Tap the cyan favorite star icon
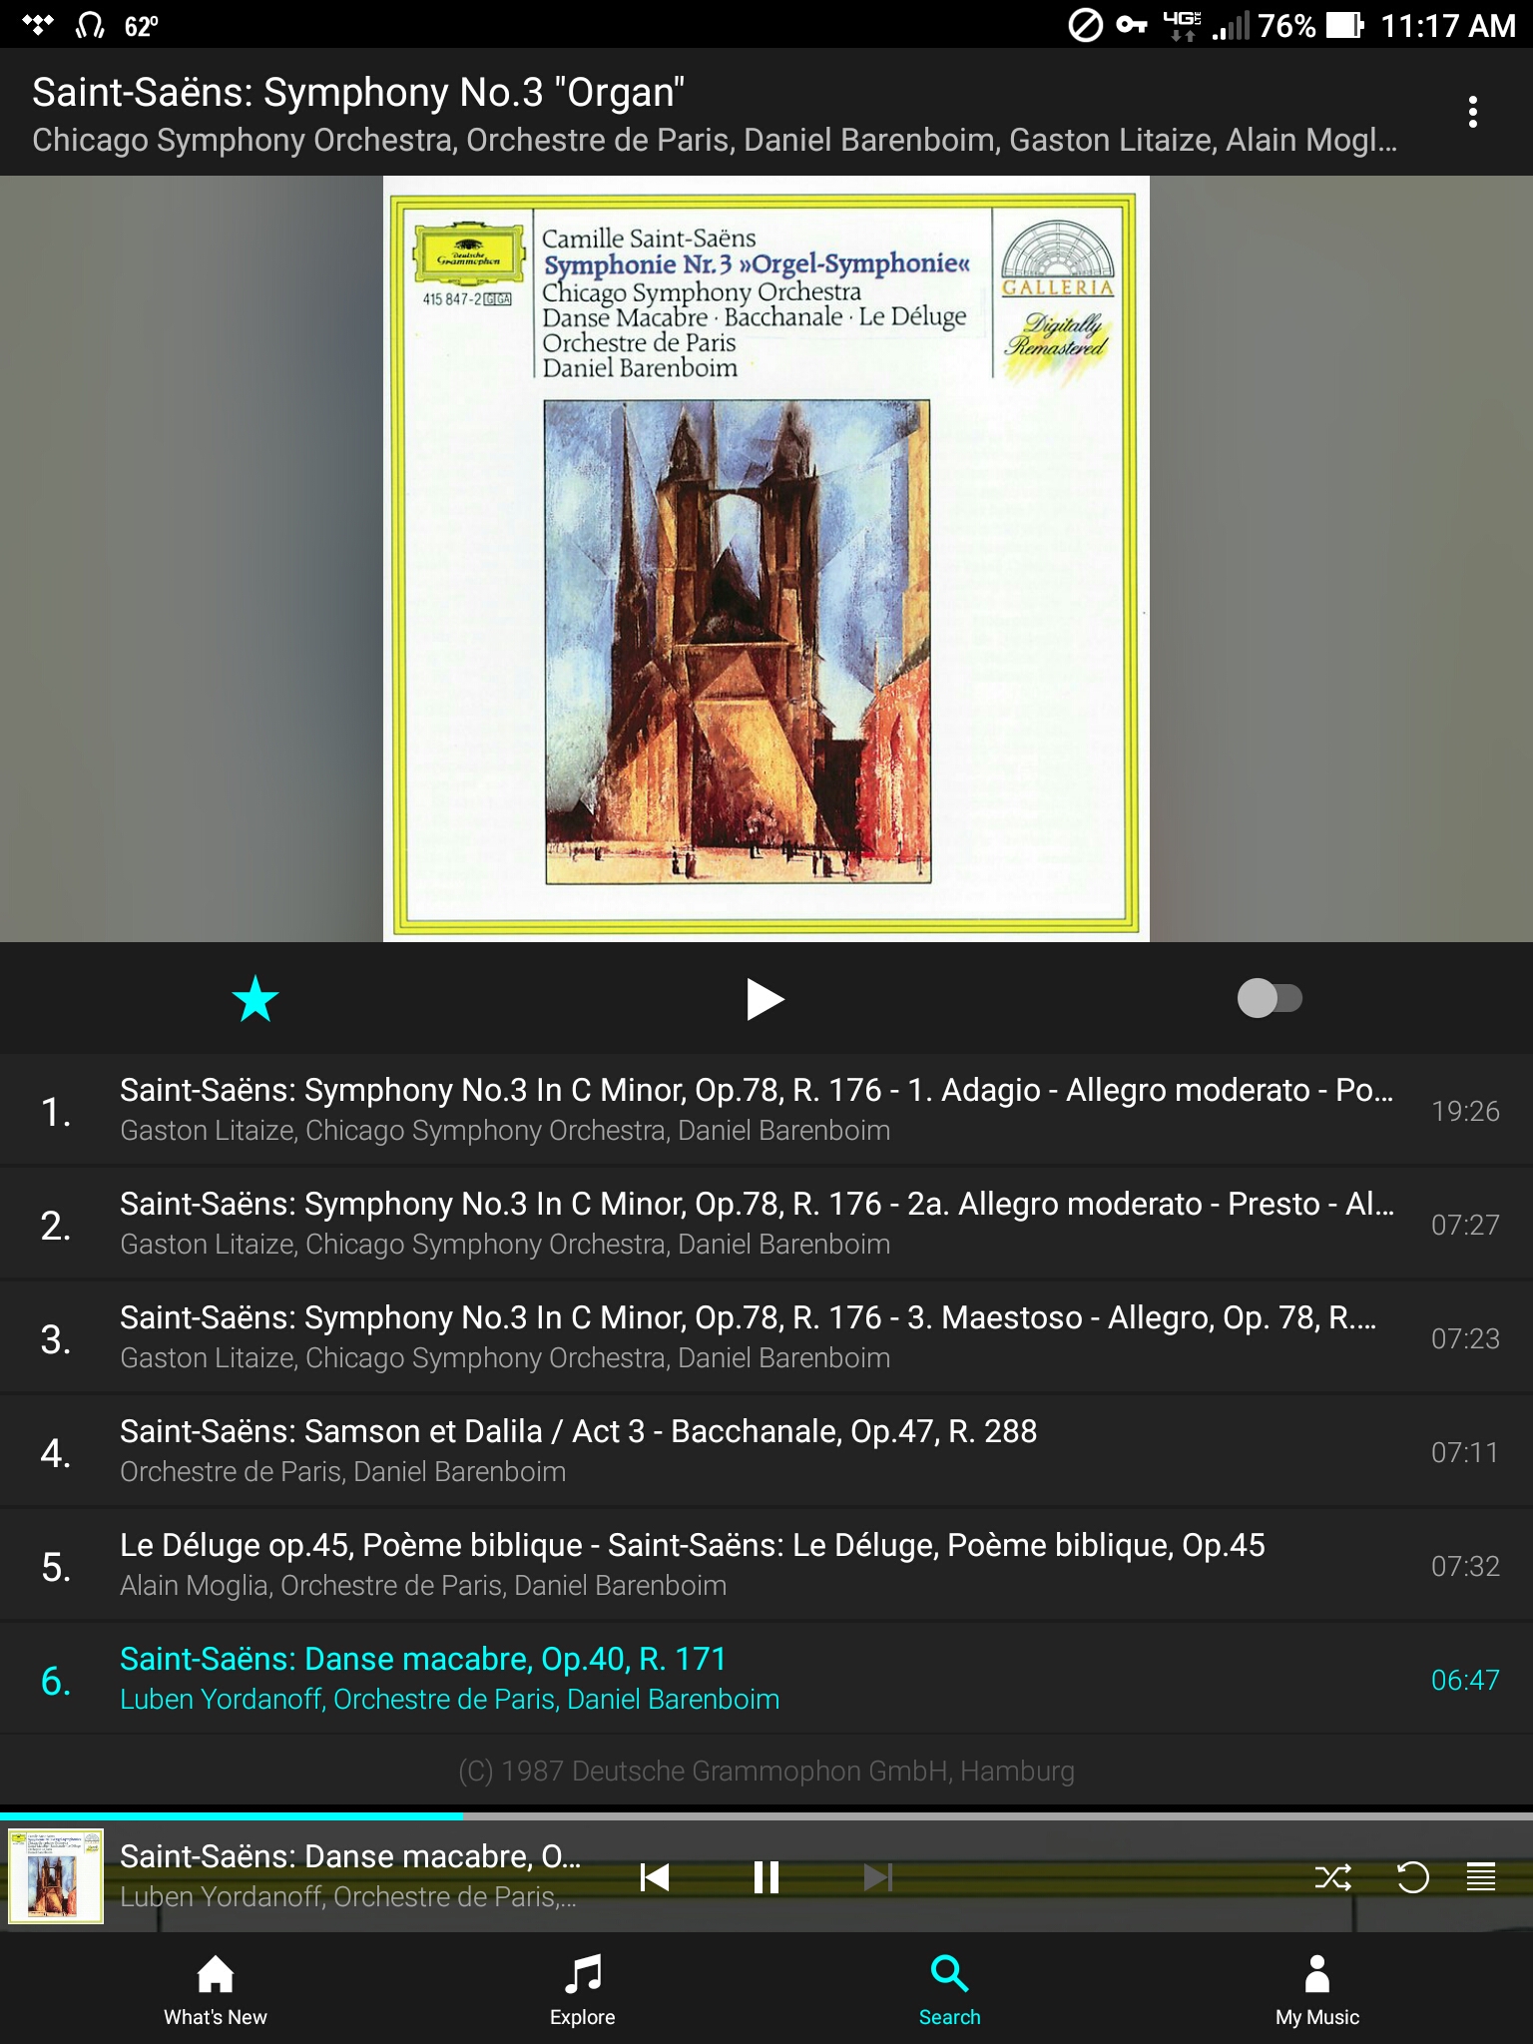This screenshot has height=2044, width=1533. 255,999
